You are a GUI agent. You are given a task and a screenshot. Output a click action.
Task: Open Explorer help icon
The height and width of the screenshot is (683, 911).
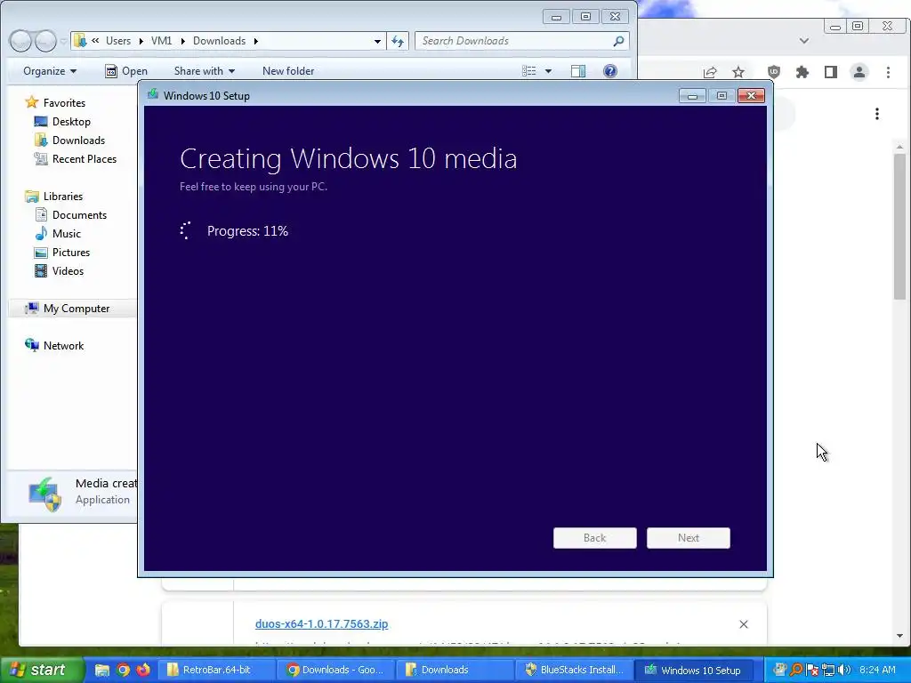tap(610, 71)
